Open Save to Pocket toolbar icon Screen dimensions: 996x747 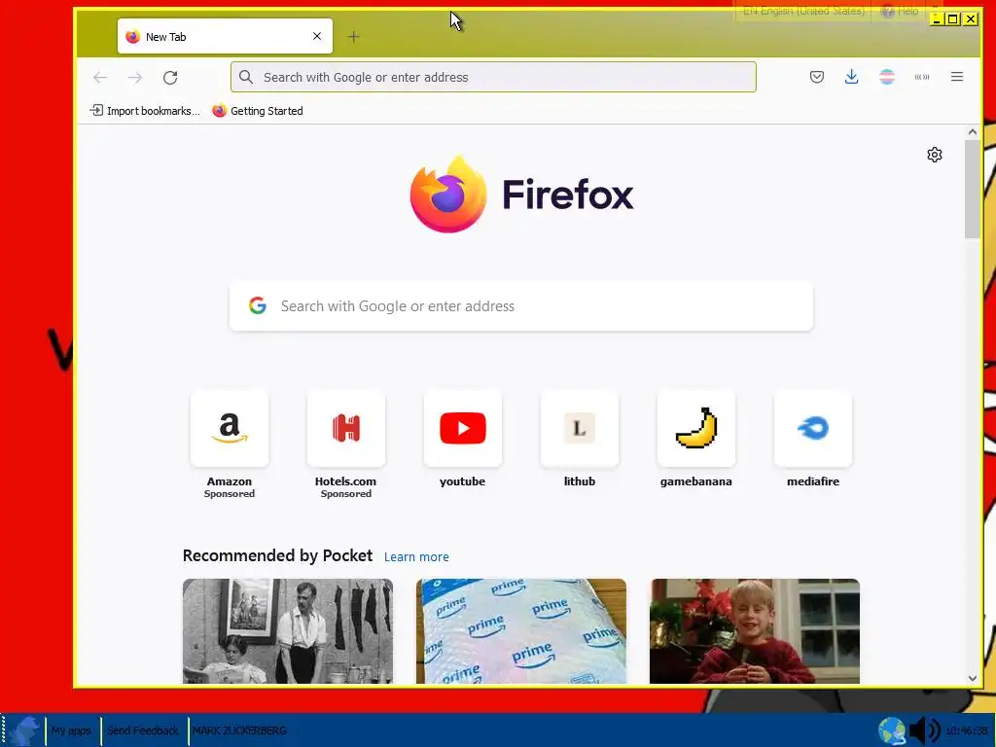point(817,77)
